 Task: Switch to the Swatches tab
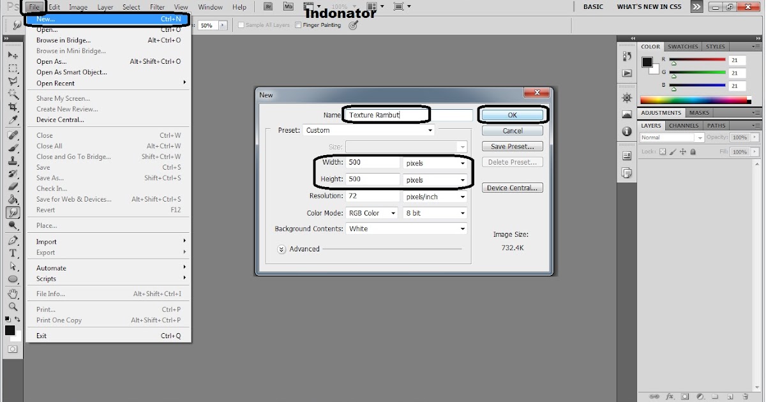[x=682, y=47]
